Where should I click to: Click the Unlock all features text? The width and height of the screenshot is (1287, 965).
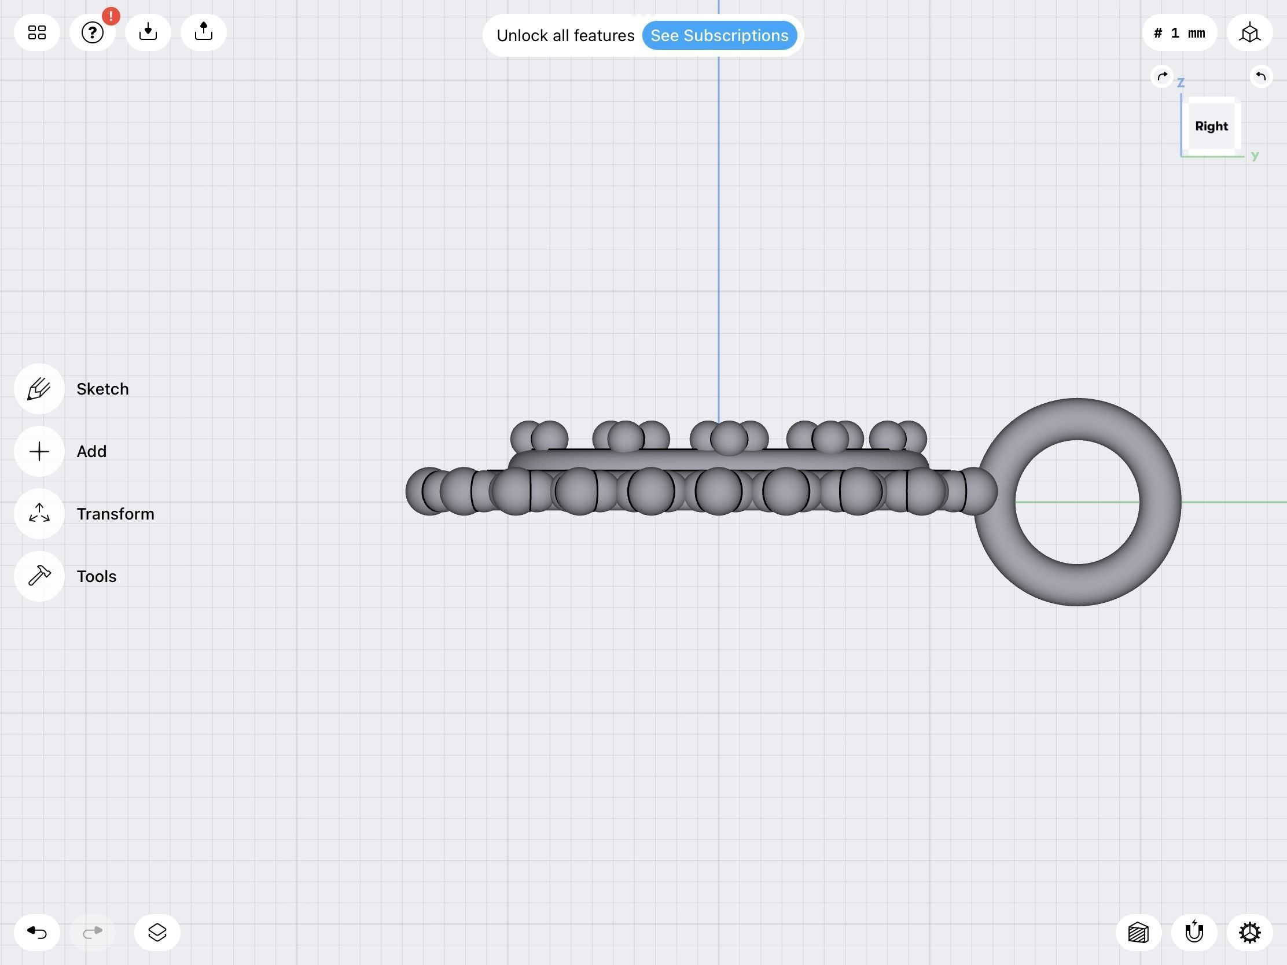click(x=565, y=35)
